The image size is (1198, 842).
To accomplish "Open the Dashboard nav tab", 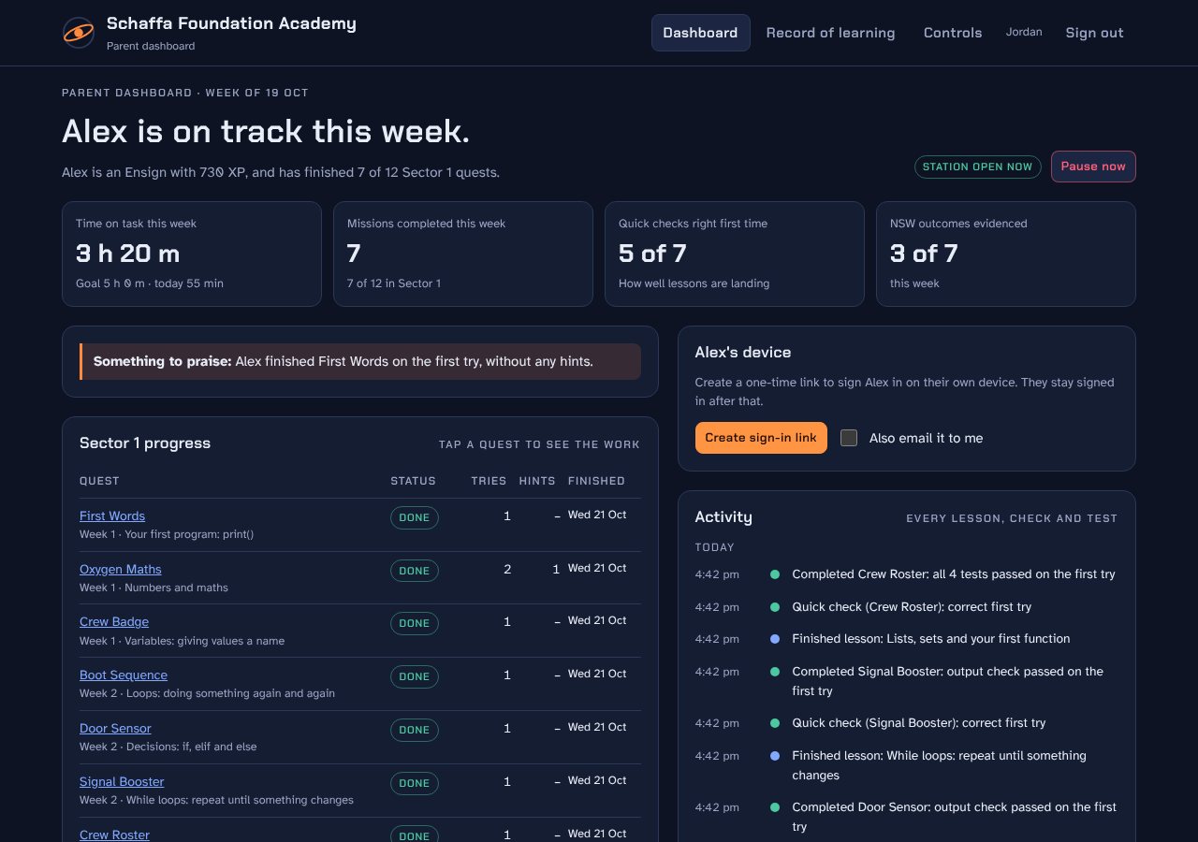I will (x=700, y=33).
